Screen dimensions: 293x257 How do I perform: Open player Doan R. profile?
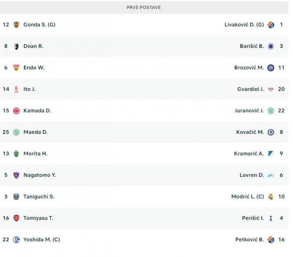click(x=33, y=46)
